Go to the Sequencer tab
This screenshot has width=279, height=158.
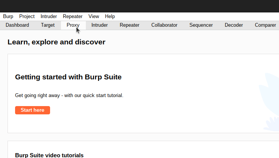point(201,25)
